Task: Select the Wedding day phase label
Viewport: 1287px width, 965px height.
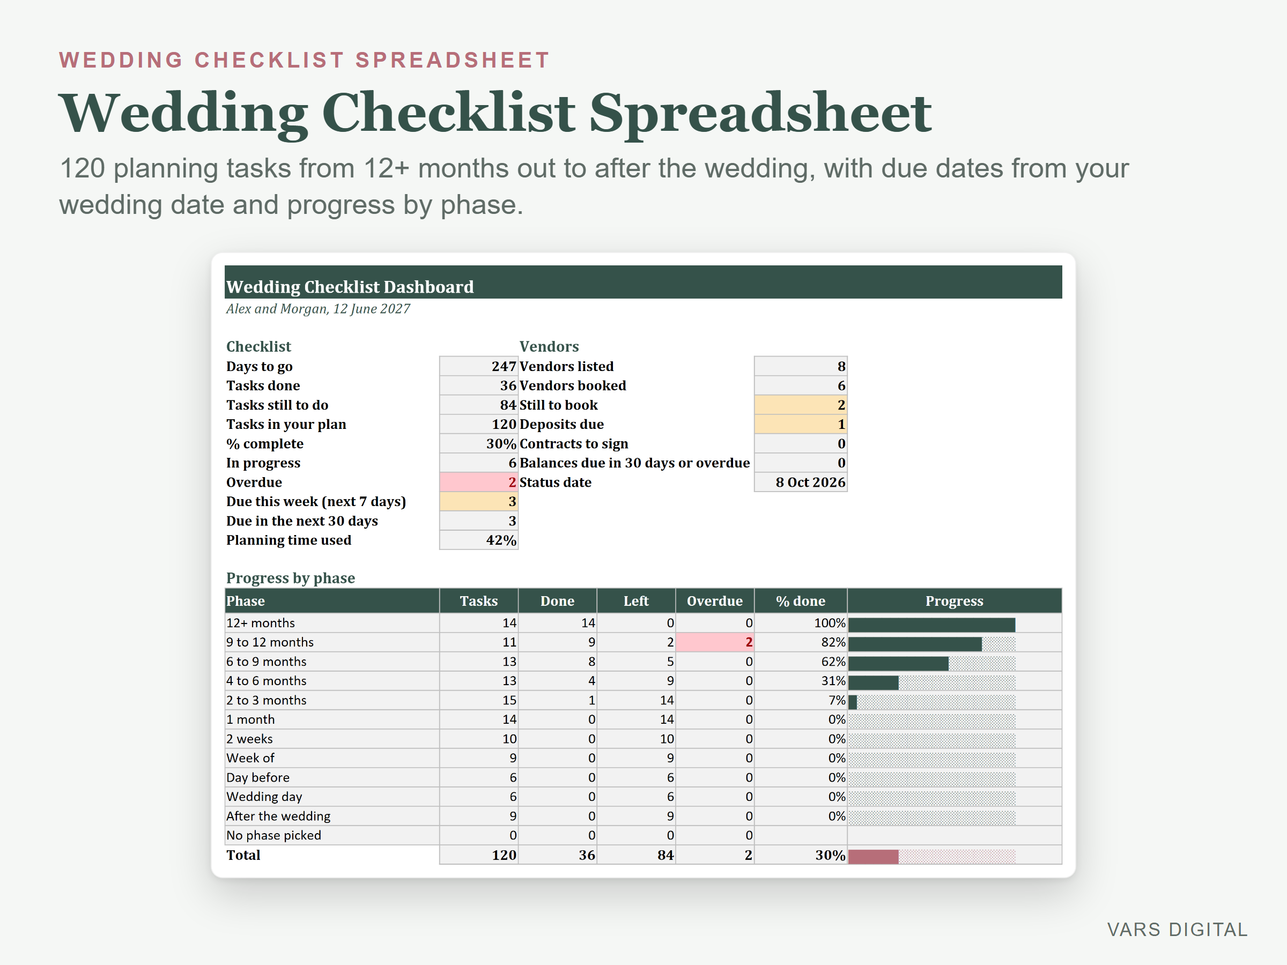Action: coord(264,797)
